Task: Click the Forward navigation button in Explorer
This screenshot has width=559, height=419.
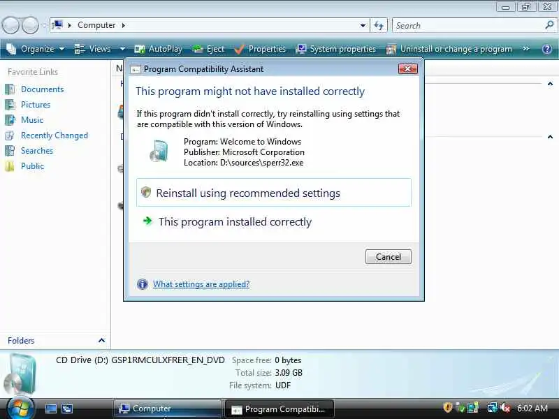Action: (x=30, y=25)
